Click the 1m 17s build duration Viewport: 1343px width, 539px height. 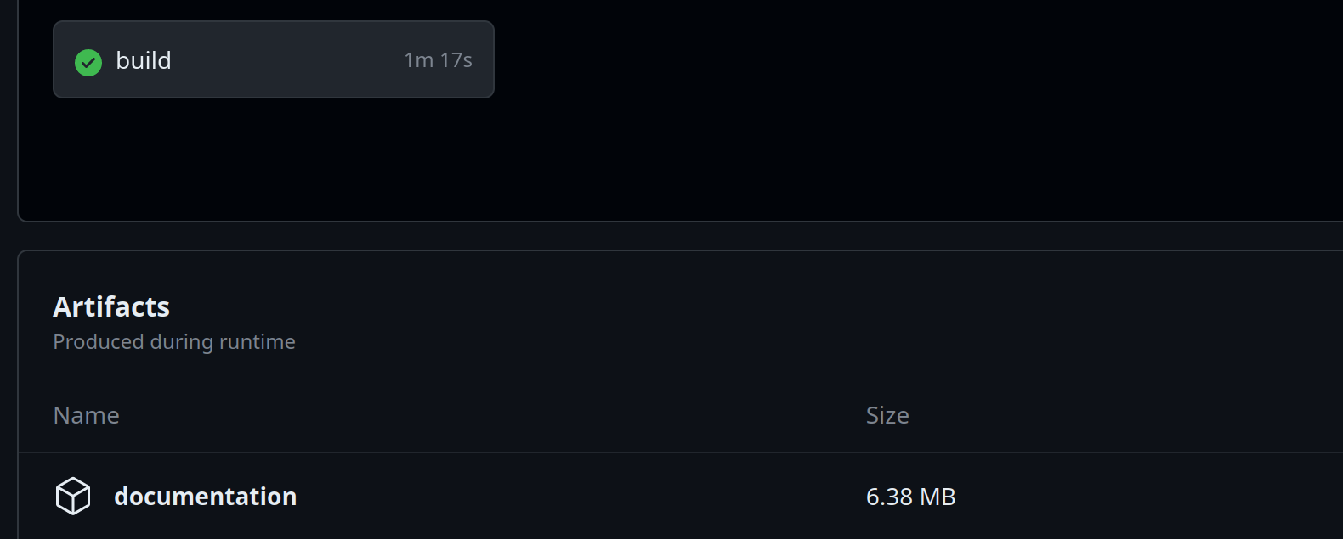coord(438,60)
